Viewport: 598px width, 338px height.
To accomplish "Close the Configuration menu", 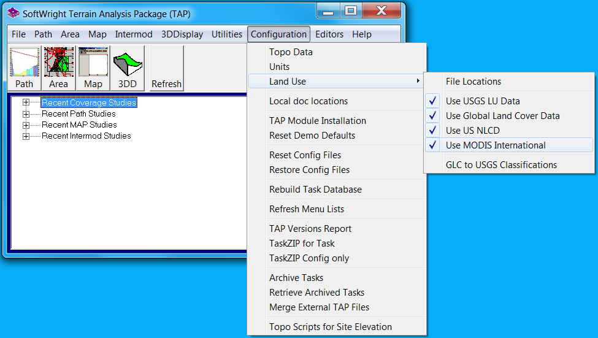I will click(x=278, y=34).
